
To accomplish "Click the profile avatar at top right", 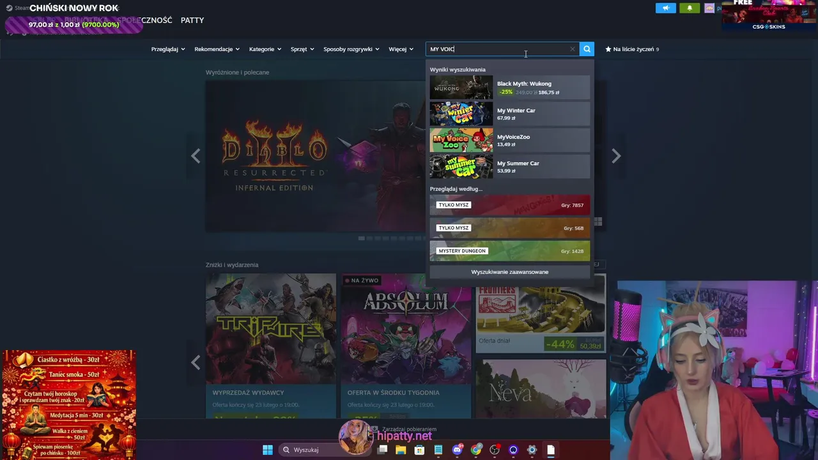I will click(x=709, y=8).
